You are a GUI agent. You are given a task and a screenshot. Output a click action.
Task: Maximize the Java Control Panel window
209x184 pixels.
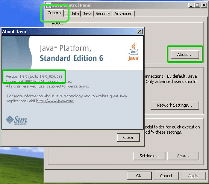(197, 5)
